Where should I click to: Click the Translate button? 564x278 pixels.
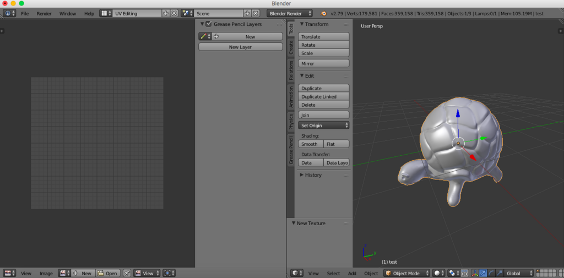(x=324, y=37)
